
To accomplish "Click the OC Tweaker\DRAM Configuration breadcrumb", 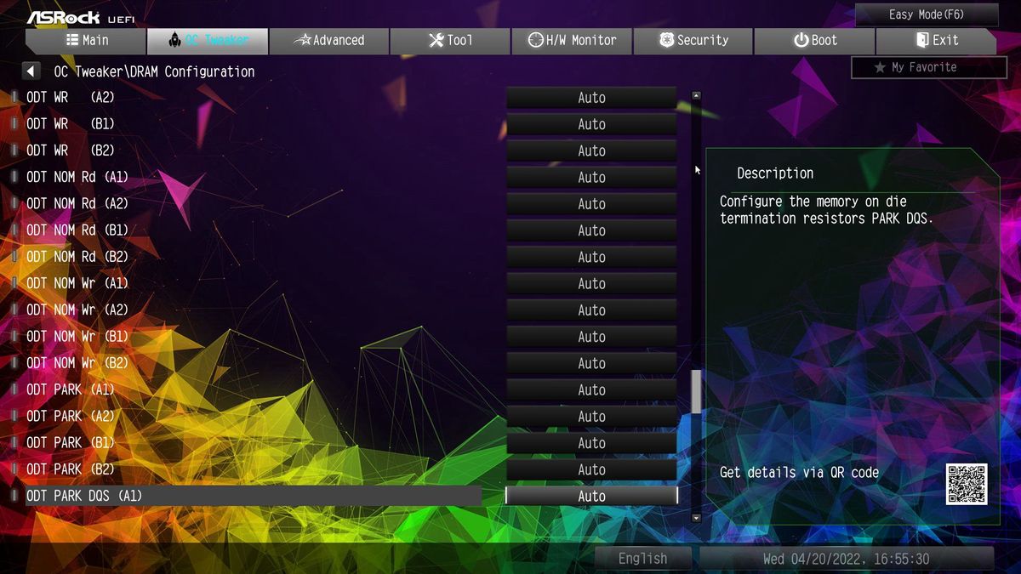I will pyautogui.click(x=154, y=71).
